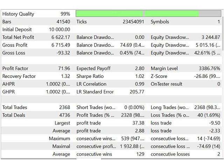Click the Expected Payoff value 2.80
224x168 pixels.
139,69
